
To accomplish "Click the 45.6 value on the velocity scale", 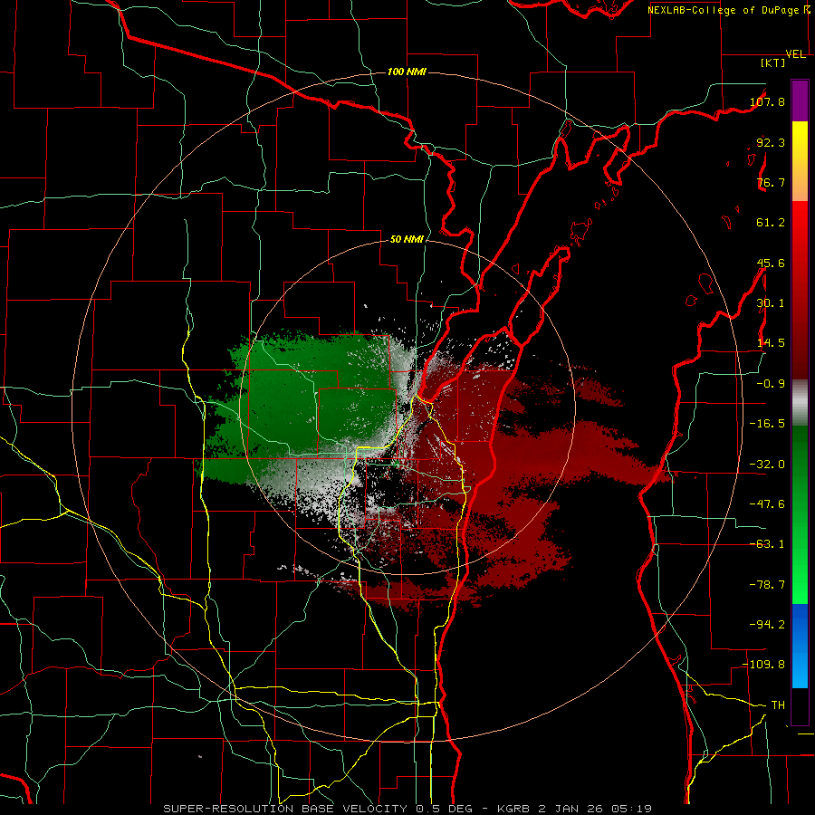I will click(x=771, y=263).
